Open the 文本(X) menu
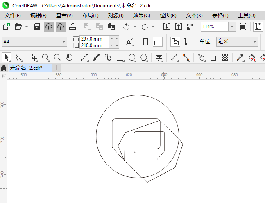 point(194,16)
